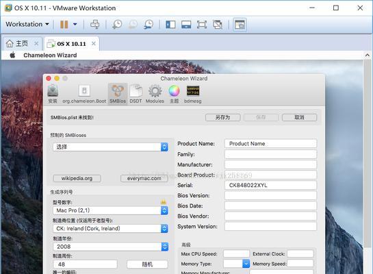Image resolution: width=373 pixels, height=274 pixels.
Task: Open the wikipedia.org link button
Action: 77,178
